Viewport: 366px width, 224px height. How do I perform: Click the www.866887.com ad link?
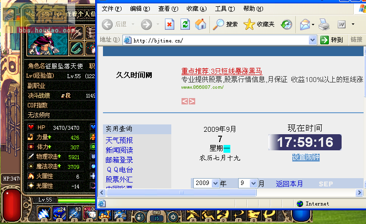[x=203, y=87]
